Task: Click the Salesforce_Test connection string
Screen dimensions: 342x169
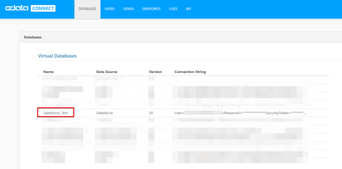Action: click(240, 113)
